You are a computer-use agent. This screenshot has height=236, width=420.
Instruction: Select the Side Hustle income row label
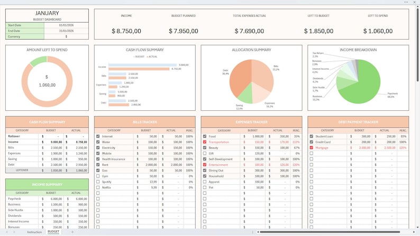pyautogui.click(x=15, y=210)
